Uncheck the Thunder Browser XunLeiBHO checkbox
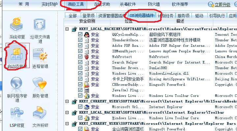 pyautogui.click(x=80, y=68)
